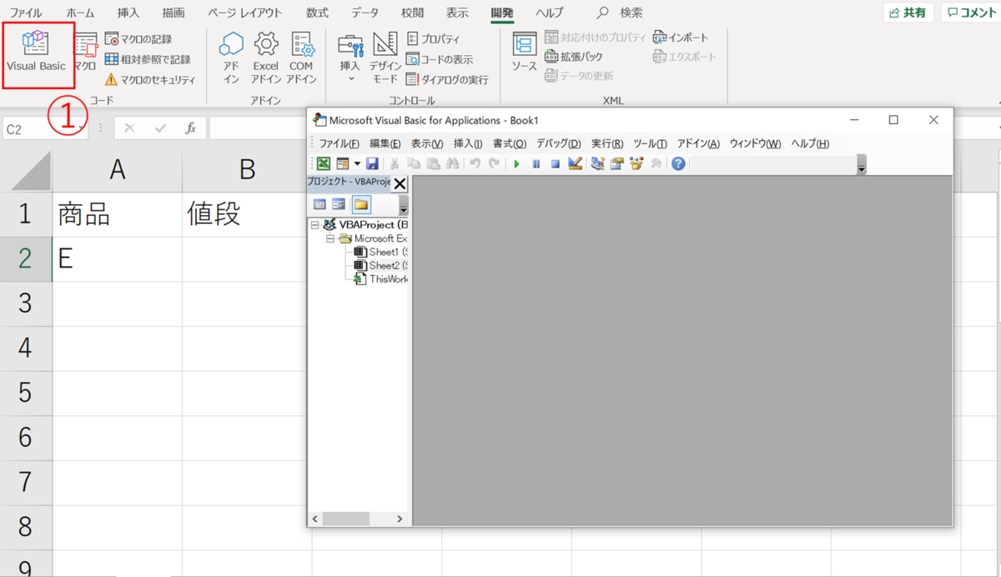Switch to the ページ レイアウト tab
Image resolution: width=1001 pixels, height=577 pixels.
click(245, 13)
